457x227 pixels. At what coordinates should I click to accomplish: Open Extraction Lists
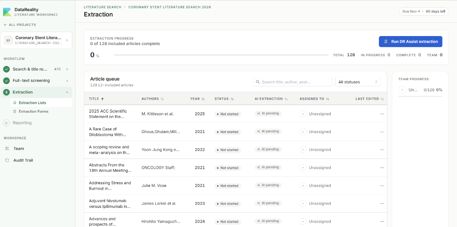[x=41, y=103]
